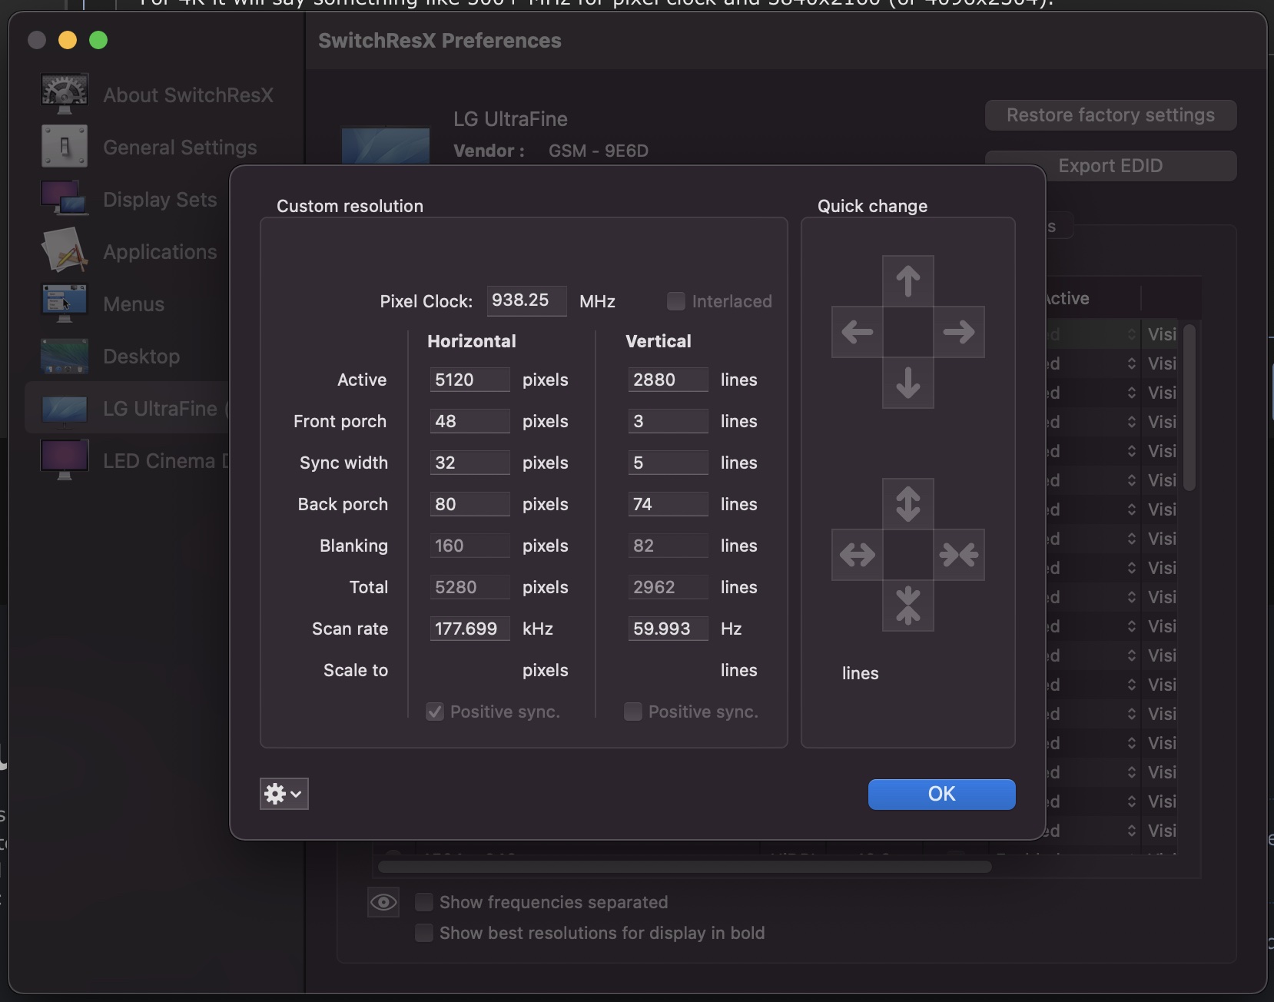This screenshot has height=1002, width=1274.
Task: Enable Show best resolutions in bold
Action: click(x=423, y=933)
